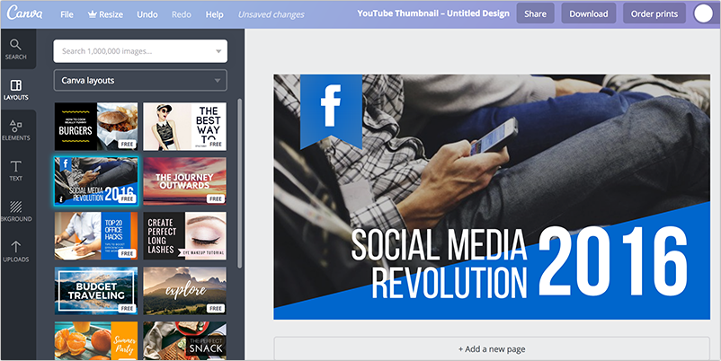The height and width of the screenshot is (361, 721).
Task: Select the Burgers layout thumbnail
Action: pos(96,127)
